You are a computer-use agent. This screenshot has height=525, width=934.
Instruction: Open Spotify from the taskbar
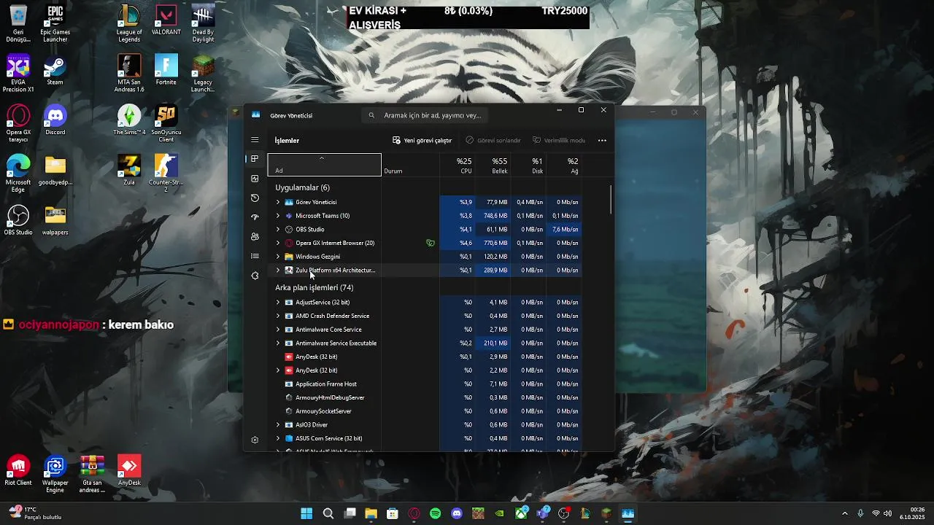click(x=436, y=513)
